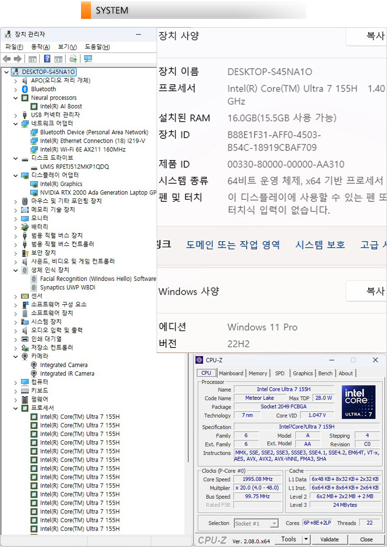387x548 pixels.
Task: Switch to the Bench tab in CPU-Z
Action: [325, 373]
